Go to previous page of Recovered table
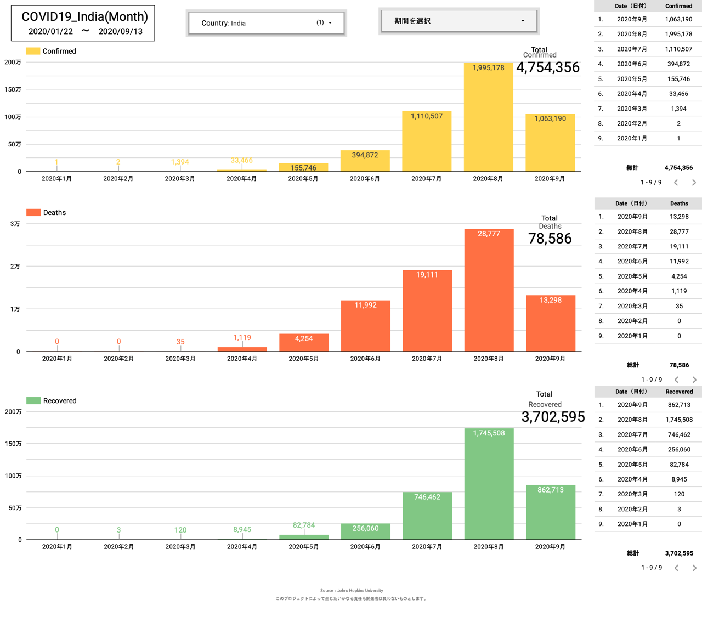The height and width of the screenshot is (617, 702). click(676, 568)
